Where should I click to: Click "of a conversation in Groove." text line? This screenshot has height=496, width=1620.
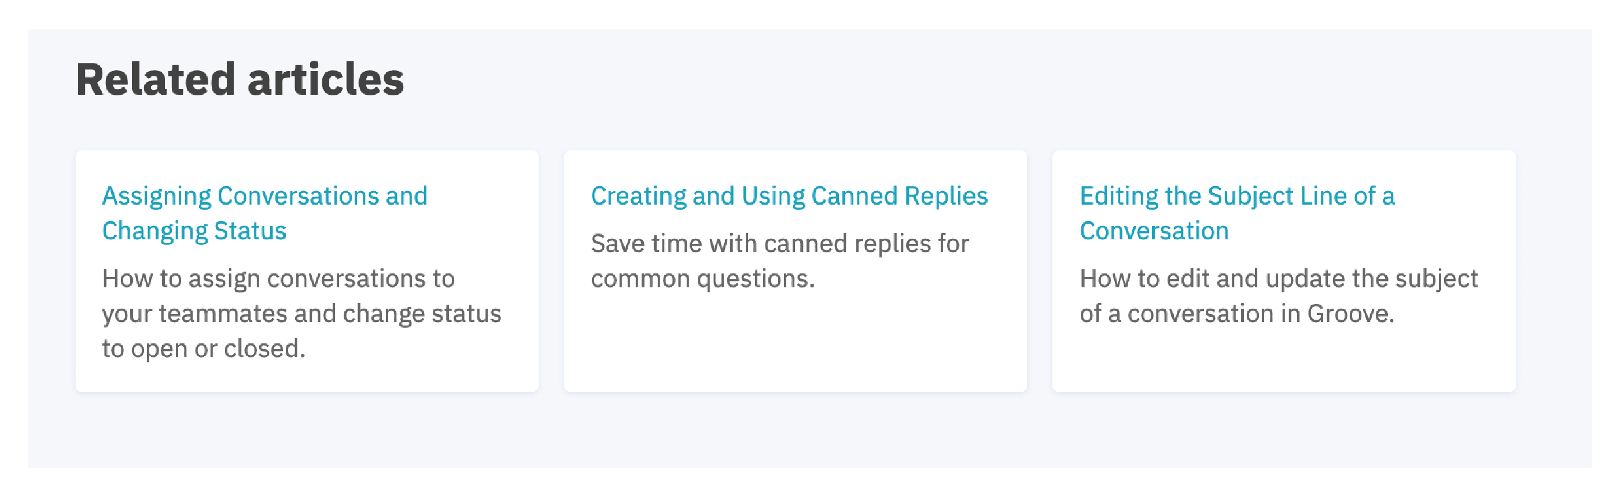click(1236, 314)
